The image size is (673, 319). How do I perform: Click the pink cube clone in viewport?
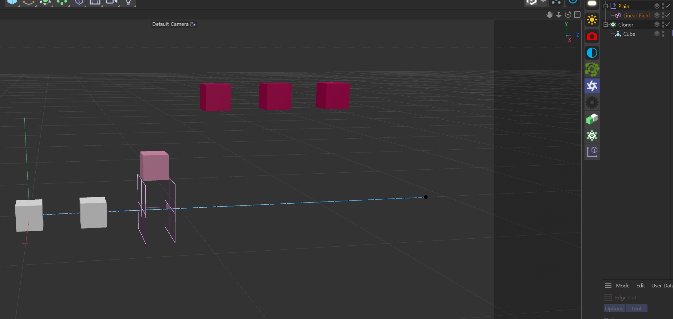154,165
